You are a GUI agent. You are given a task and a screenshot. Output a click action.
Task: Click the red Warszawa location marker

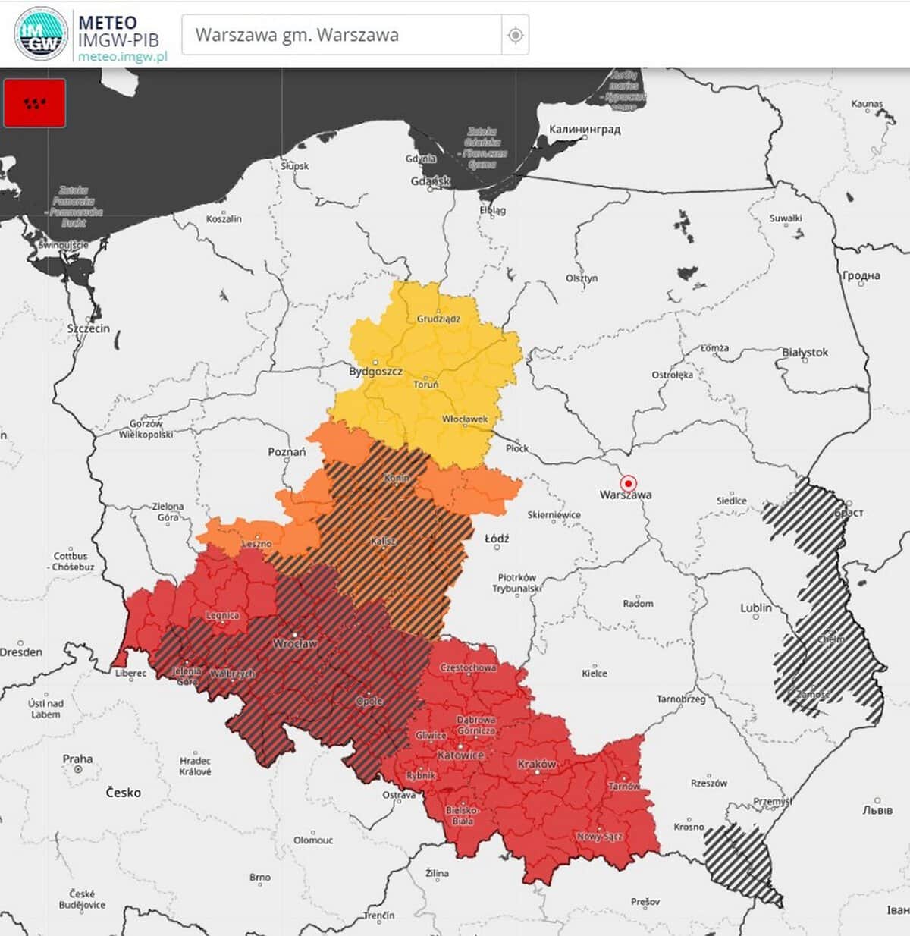coord(628,483)
